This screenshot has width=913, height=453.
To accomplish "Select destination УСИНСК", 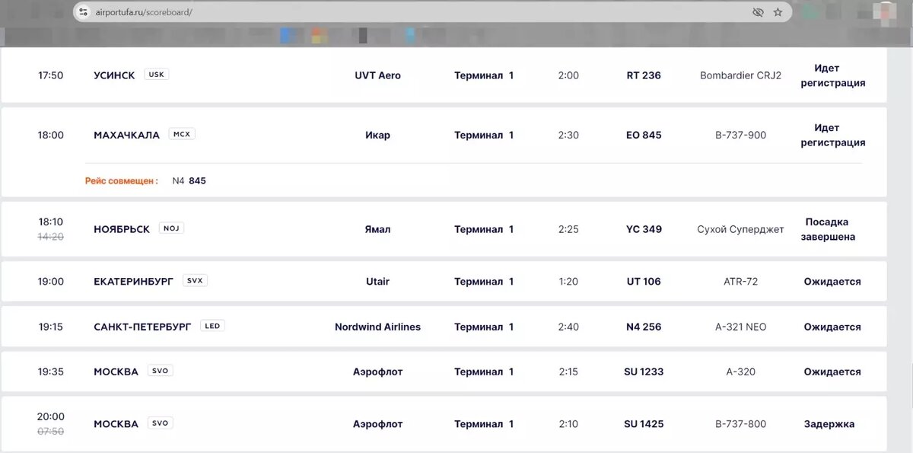I will pos(114,75).
